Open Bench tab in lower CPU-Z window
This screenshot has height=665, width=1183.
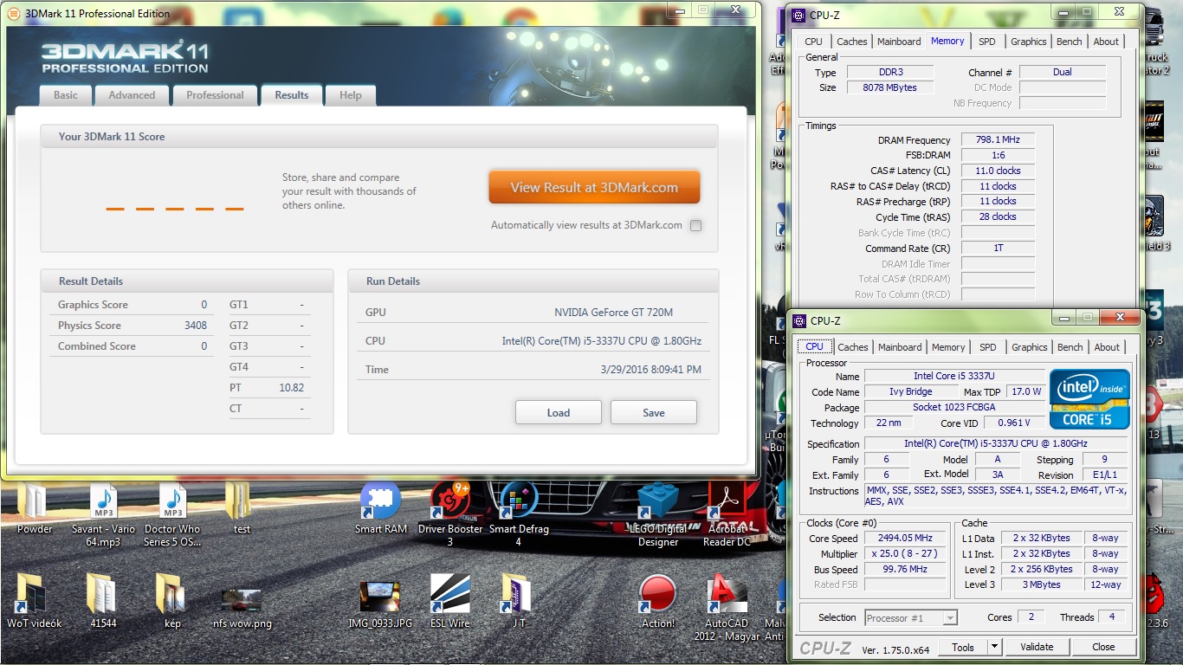[x=1070, y=347]
